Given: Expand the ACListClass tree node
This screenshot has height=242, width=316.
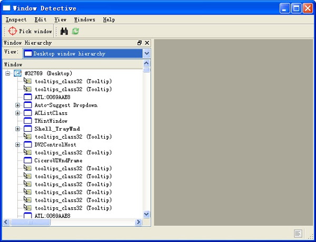Looking at the screenshot, I should pyautogui.click(x=17, y=113).
